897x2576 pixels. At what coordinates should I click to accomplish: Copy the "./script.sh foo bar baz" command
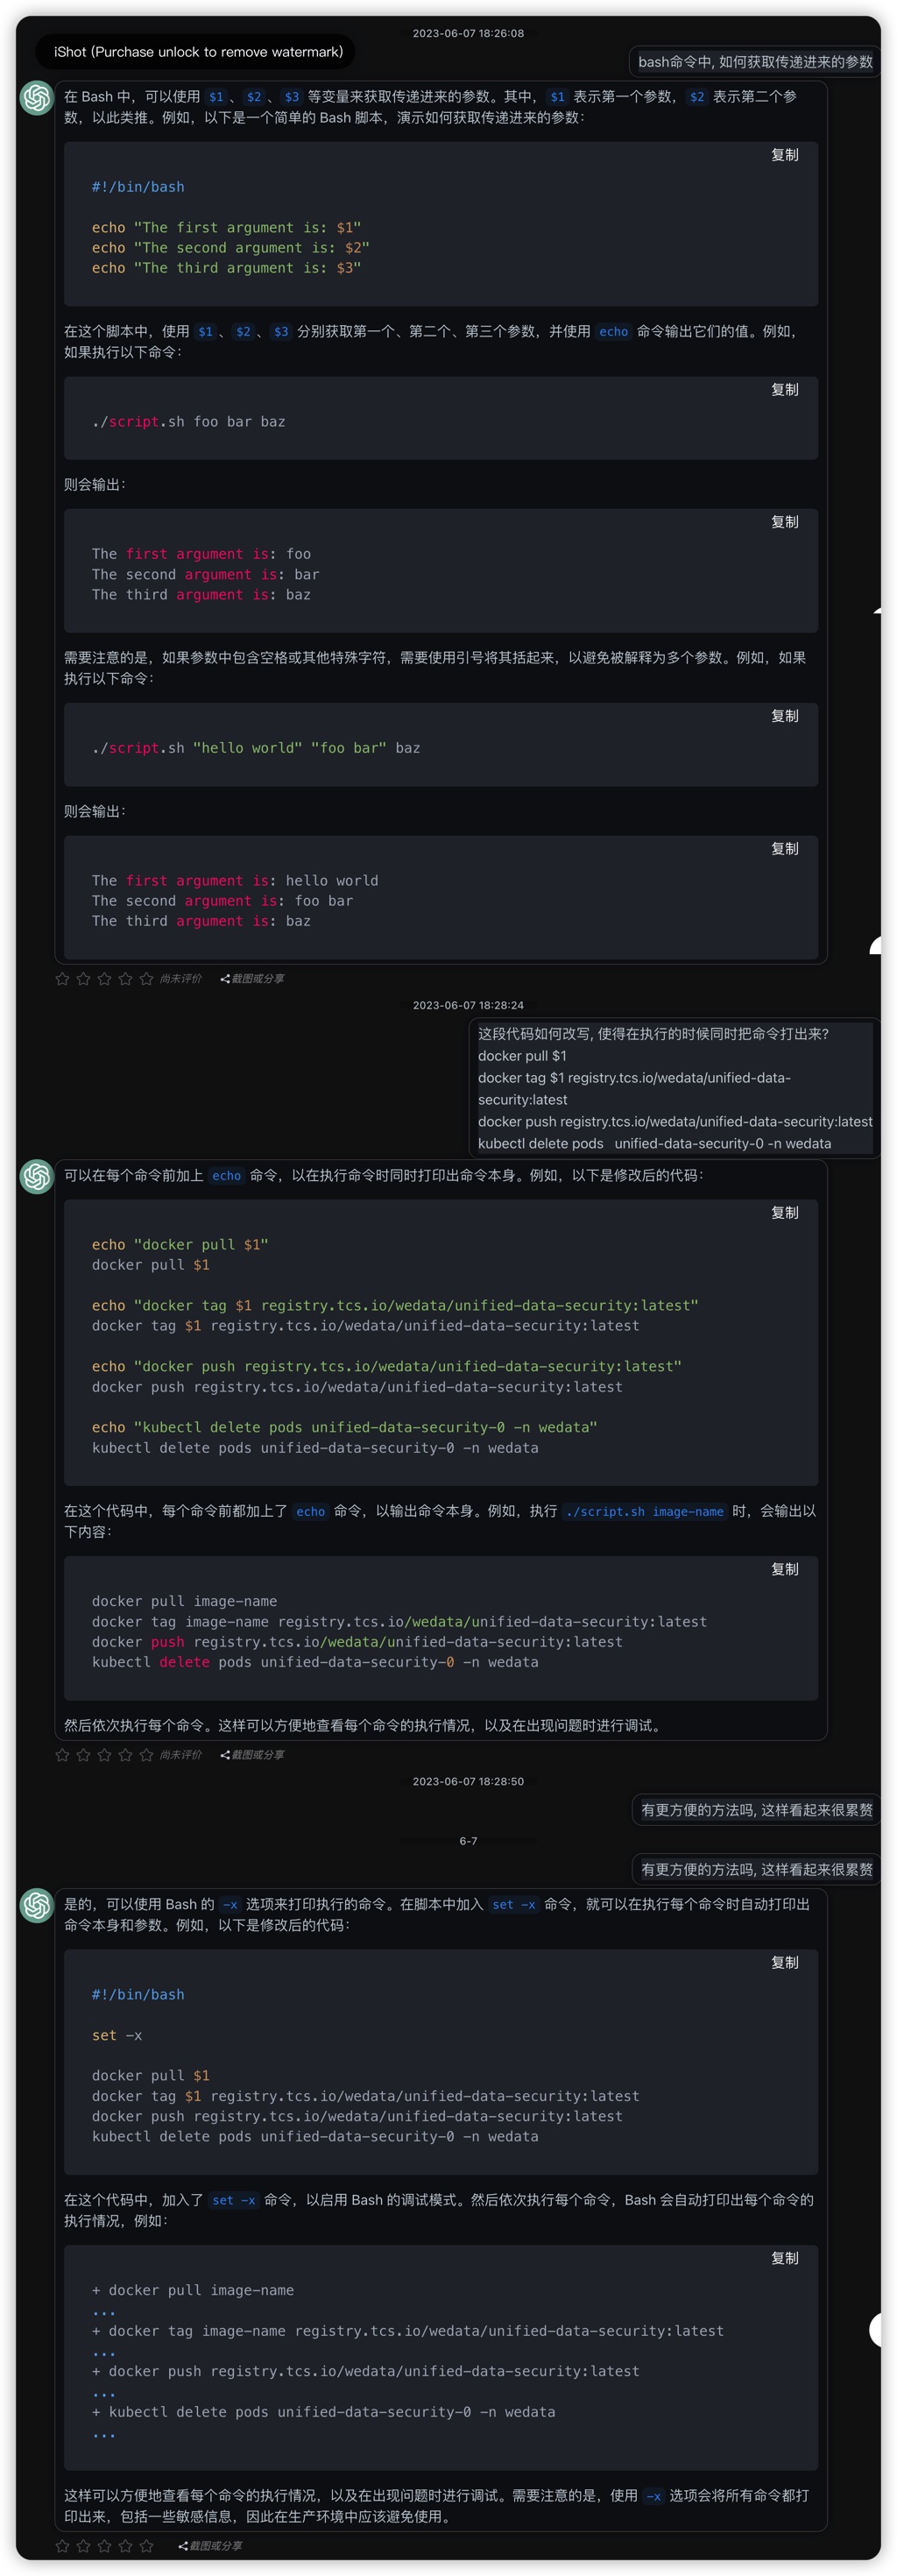tap(784, 390)
